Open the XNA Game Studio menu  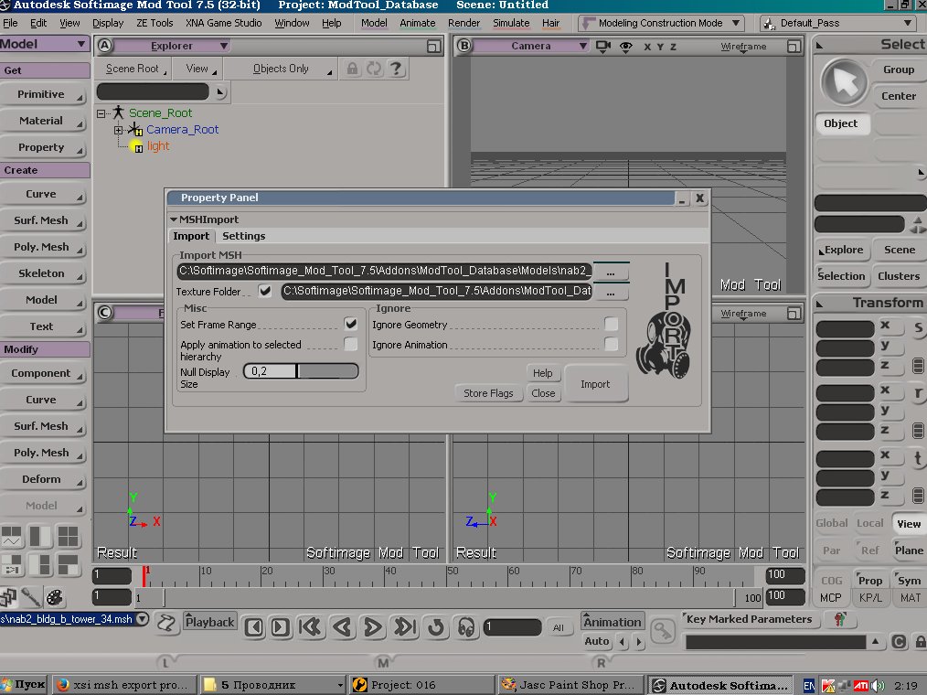click(223, 23)
